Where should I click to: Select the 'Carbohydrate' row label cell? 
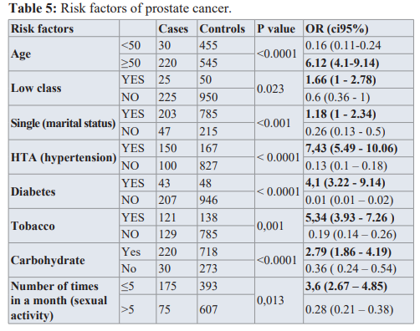click(48, 261)
